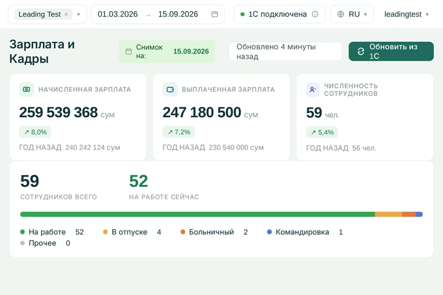This screenshot has width=443, height=295.
Task: Click the Обновлено 4 минуты назад label
Action: pyautogui.click(x=285, y=51)
